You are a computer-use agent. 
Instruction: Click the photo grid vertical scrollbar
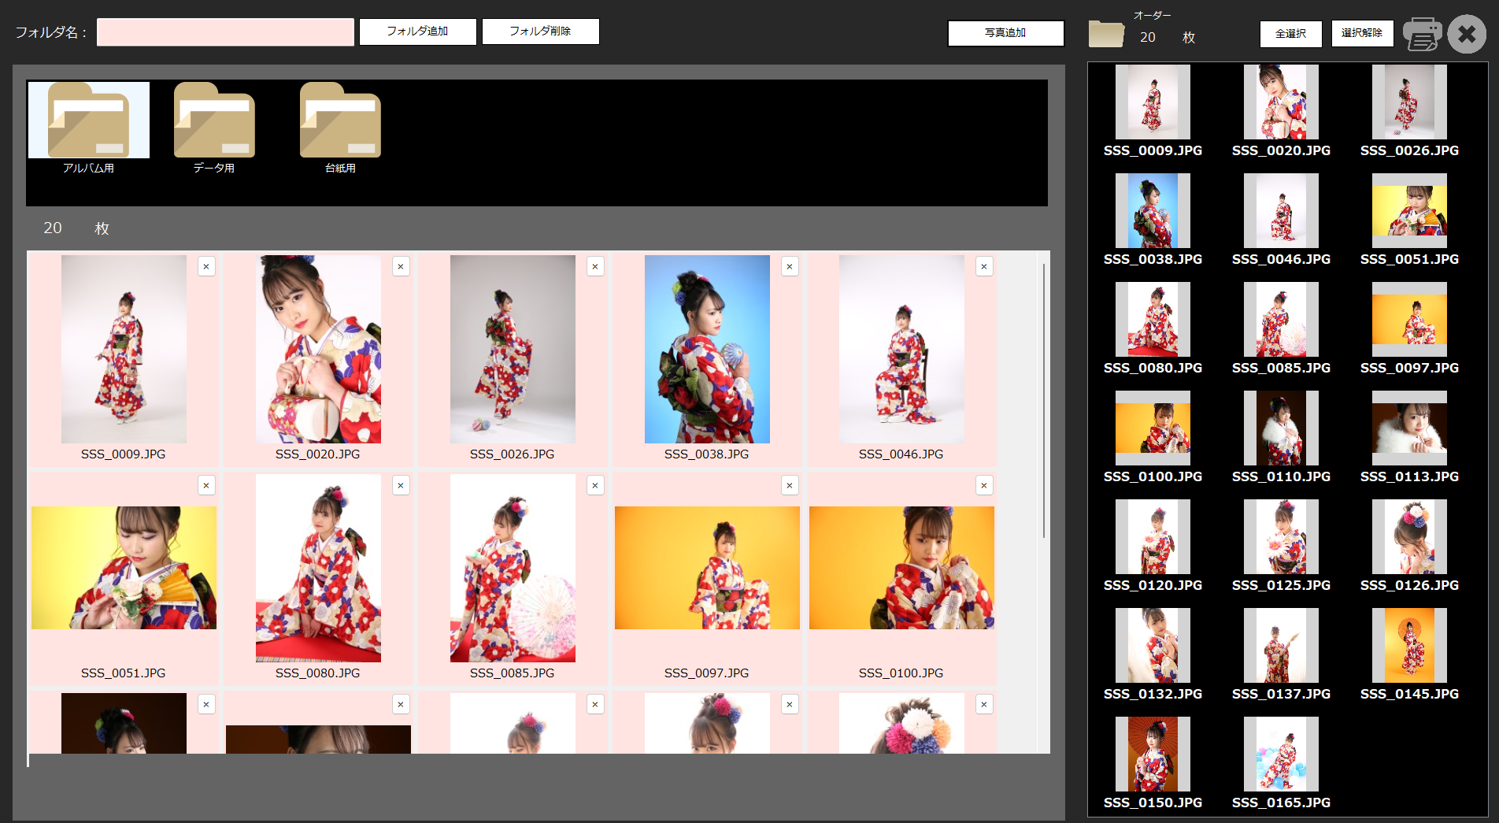point(1044,402)
